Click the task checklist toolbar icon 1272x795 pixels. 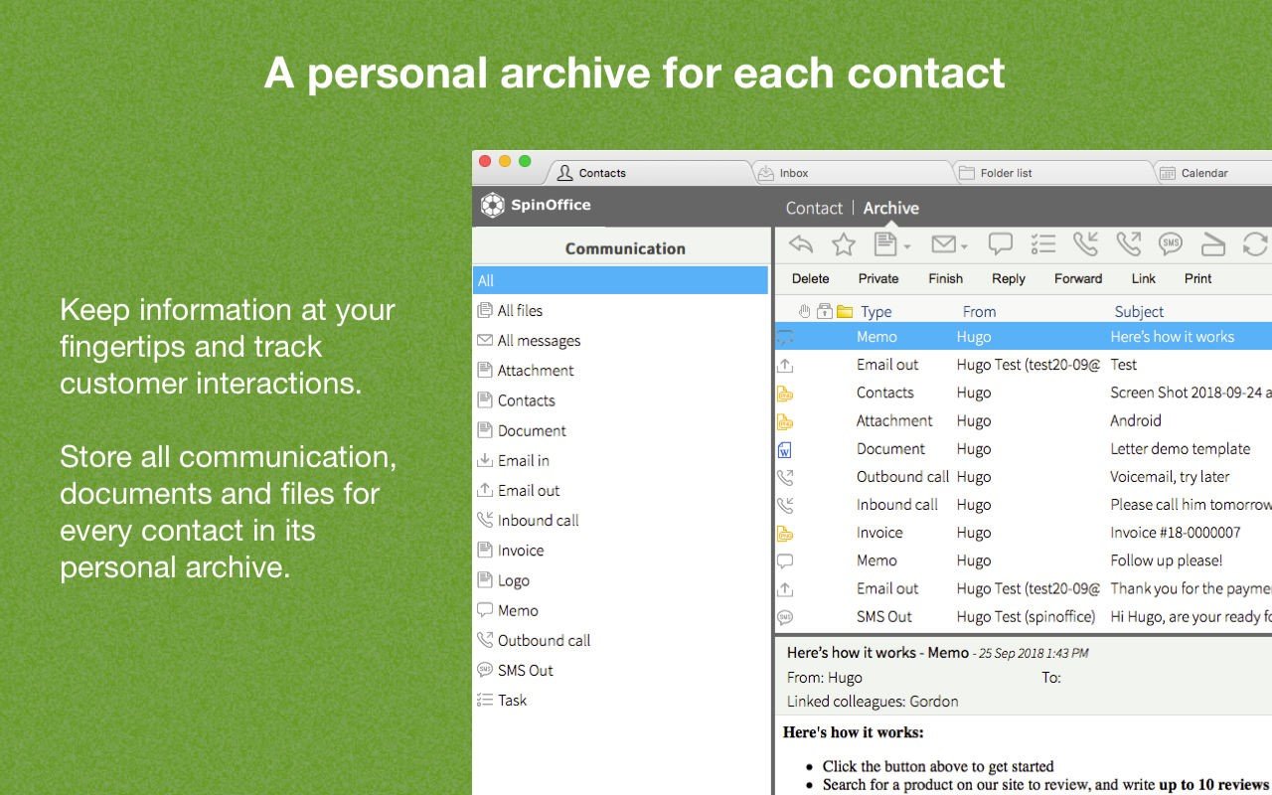coord(1042,243)
